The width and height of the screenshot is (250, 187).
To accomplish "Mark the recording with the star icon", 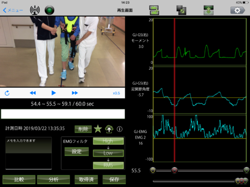I will [98, 129].
